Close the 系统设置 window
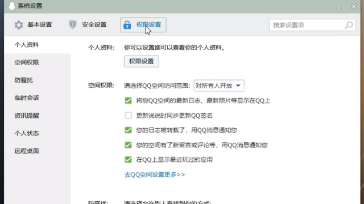 point(354,6)
